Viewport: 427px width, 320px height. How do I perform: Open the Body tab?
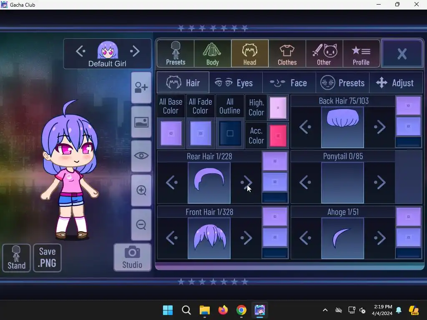(212, 54)
